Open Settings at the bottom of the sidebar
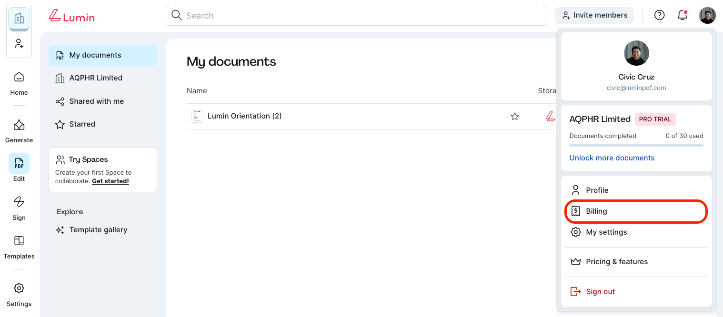The width and height of the screenshot is (723, 317). coord(19,295)
